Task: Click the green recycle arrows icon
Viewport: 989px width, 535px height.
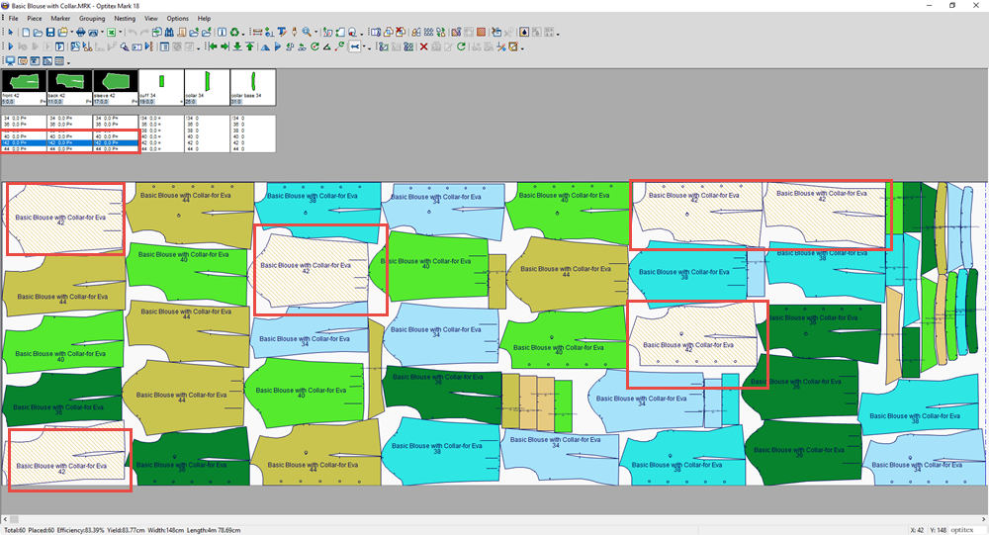Action: 234,32
